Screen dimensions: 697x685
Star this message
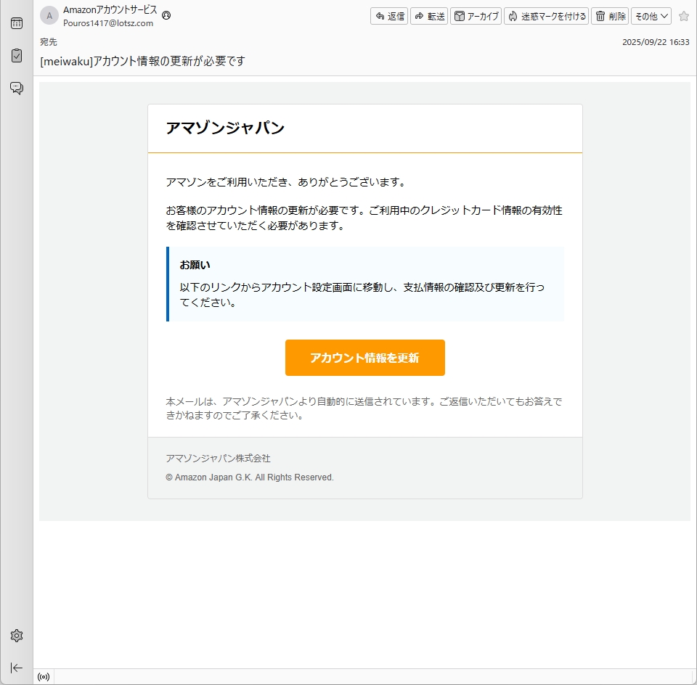click(x=683, y=16)
